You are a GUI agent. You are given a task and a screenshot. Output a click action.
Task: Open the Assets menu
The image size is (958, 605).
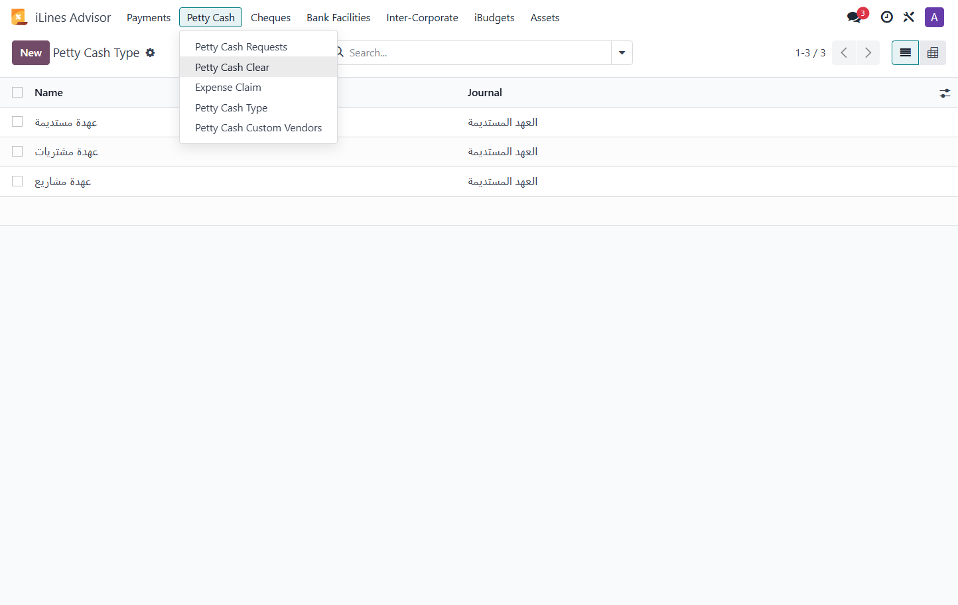[545, 17]
